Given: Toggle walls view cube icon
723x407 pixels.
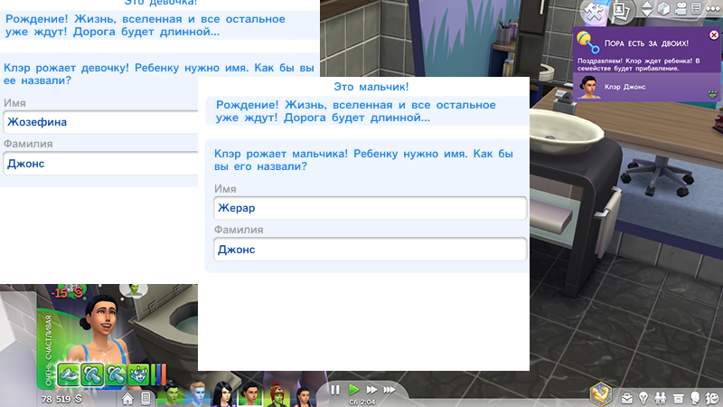Looking at the screenshot, I should pyautogui.click(x=663, y=9).
